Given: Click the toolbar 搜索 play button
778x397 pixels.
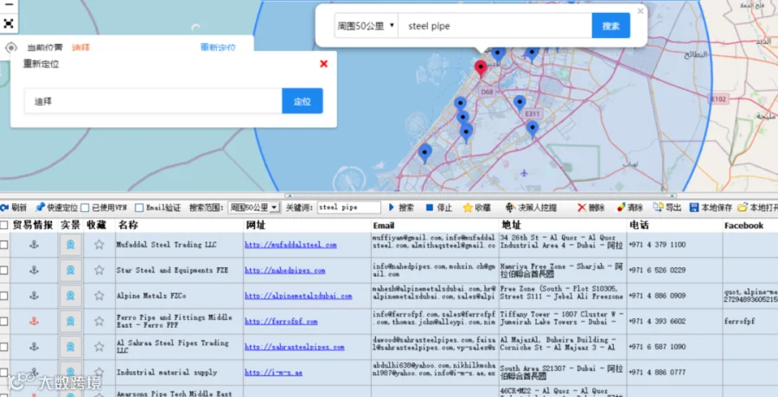Looking at the screenshot, I should (x=401, y=208).
